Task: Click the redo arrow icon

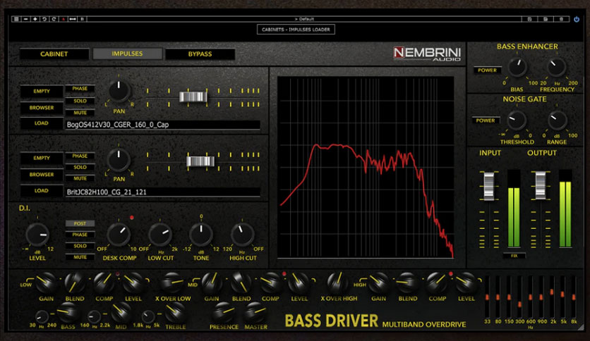Action: (x=54, y=19)
